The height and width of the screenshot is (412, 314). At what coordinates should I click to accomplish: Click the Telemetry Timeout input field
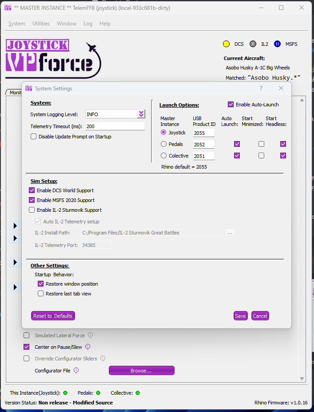(115, 126)
